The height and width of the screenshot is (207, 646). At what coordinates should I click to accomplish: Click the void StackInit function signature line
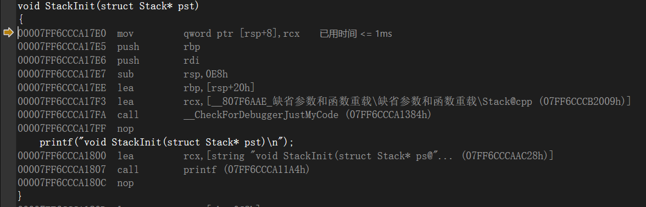(108, 6)
